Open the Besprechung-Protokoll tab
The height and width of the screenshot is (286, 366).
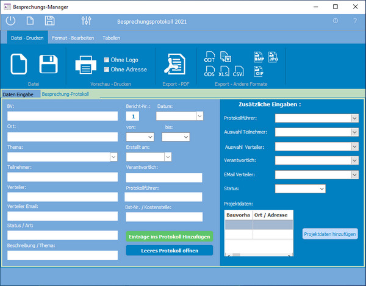coord(65,95)
